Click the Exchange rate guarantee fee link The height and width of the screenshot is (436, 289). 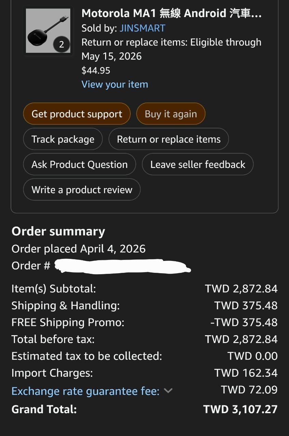coord(85,391)
